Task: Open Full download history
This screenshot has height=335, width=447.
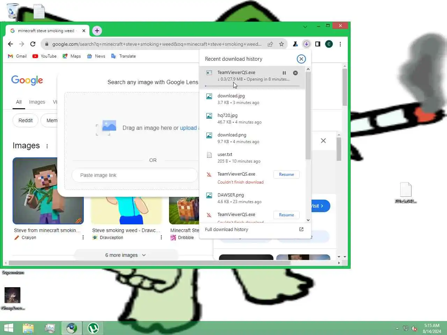Action: click(254, 230)
